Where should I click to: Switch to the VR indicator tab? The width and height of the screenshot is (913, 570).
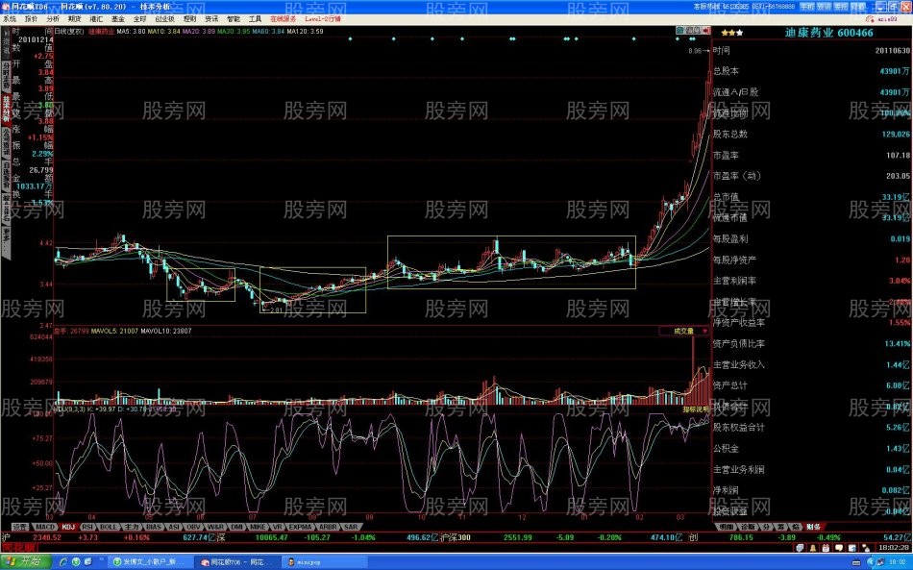pyautogui.click(x=277, y=527)
